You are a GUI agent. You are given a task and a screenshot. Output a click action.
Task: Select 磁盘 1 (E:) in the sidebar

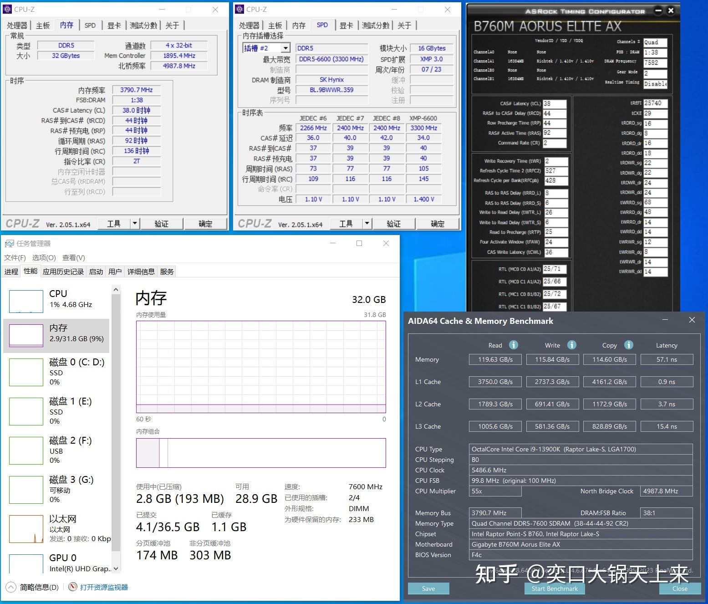[56, 411]
